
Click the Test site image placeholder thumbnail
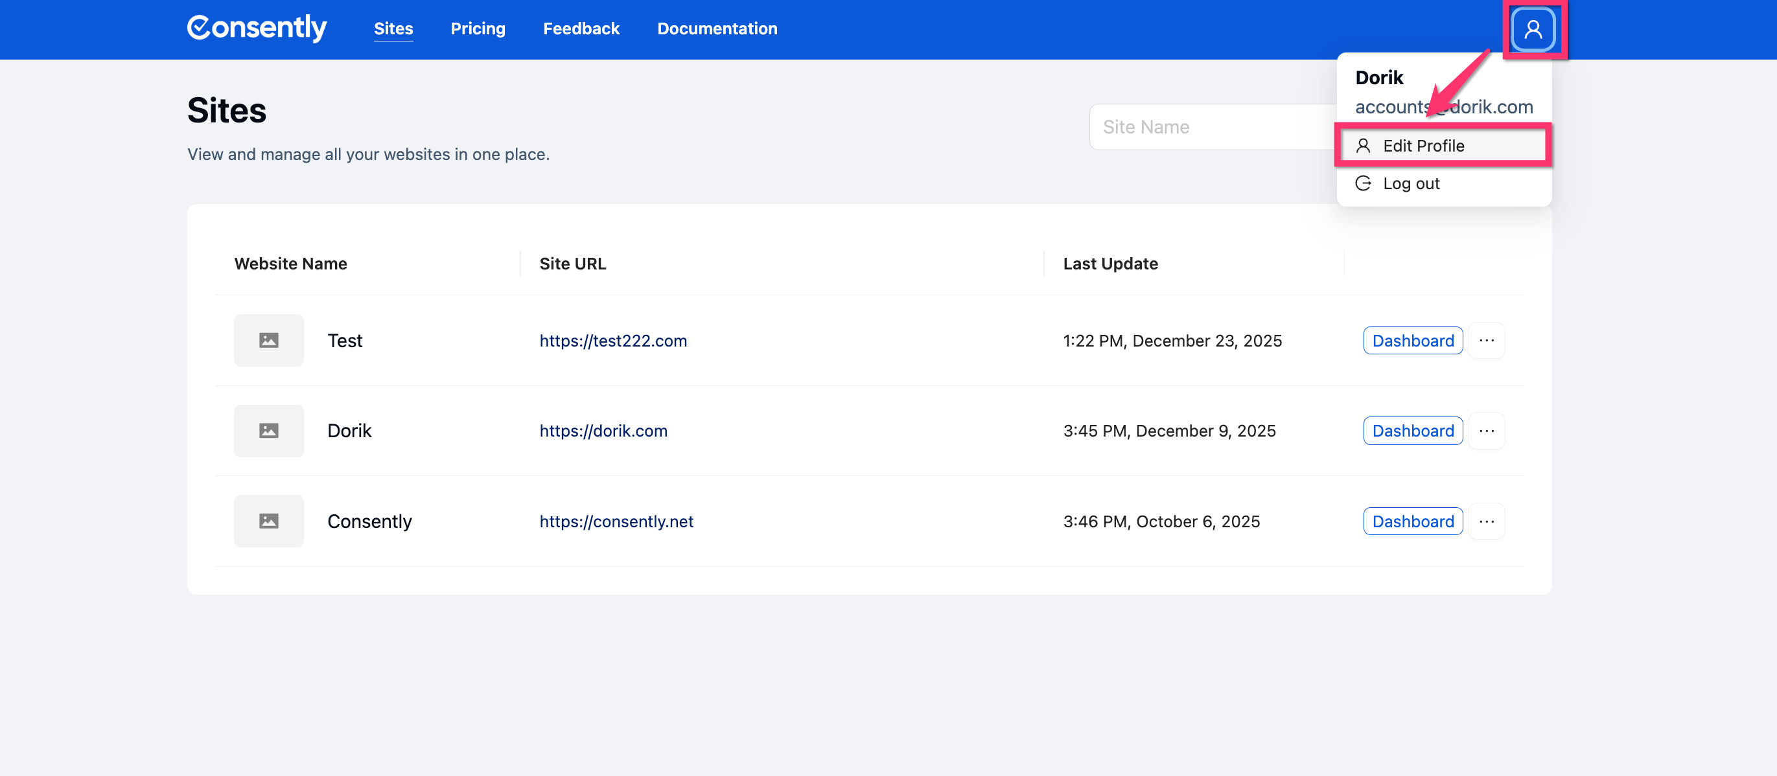(x=268, y=340)
